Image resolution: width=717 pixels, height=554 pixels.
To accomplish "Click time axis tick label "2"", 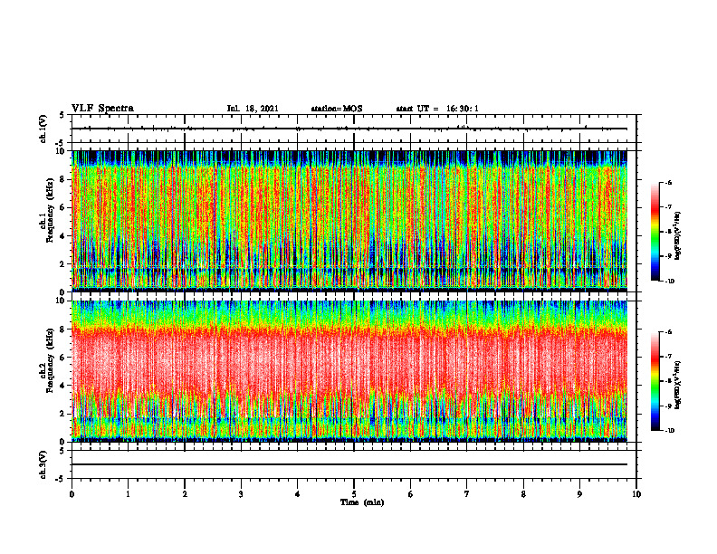I will [185, 494].
